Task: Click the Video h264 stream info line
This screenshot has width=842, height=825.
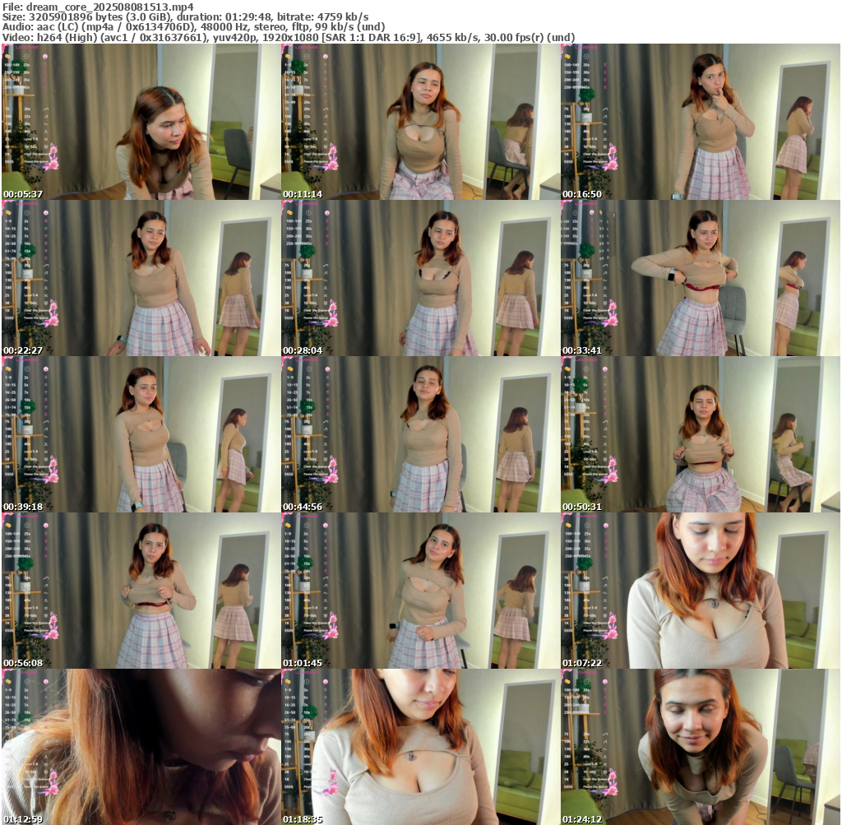Action: [x=288, y=37]
